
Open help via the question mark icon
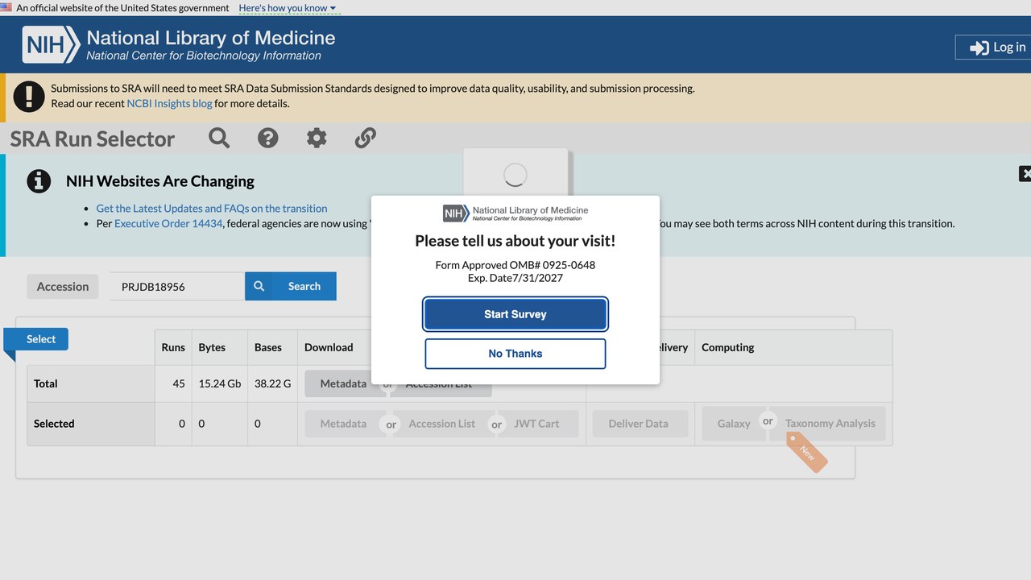tap(268, 138)
